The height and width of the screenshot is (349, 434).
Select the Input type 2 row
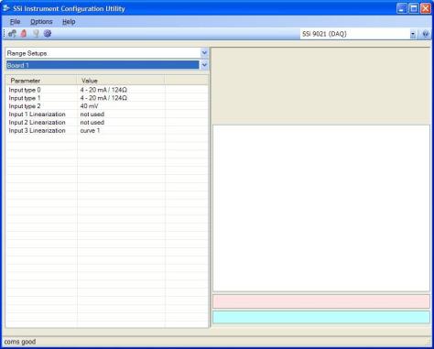[x=107, y=106]
